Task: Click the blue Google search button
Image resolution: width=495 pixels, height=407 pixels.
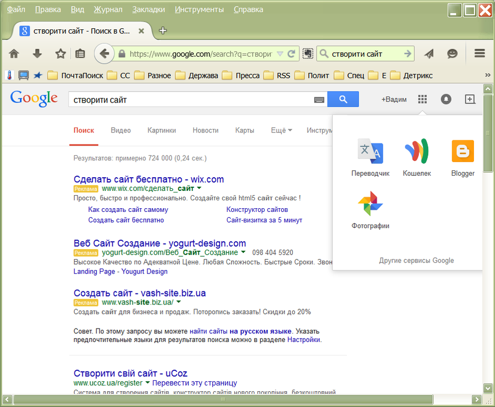Action: click(x=343, y=99)
